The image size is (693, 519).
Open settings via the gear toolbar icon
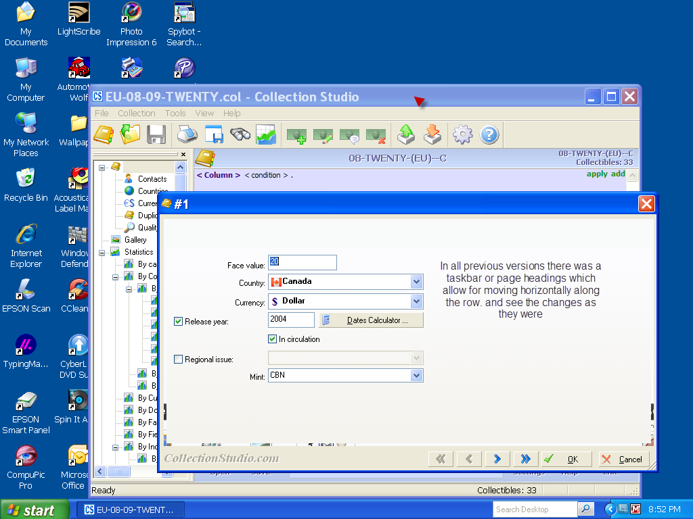click(463, 134)
